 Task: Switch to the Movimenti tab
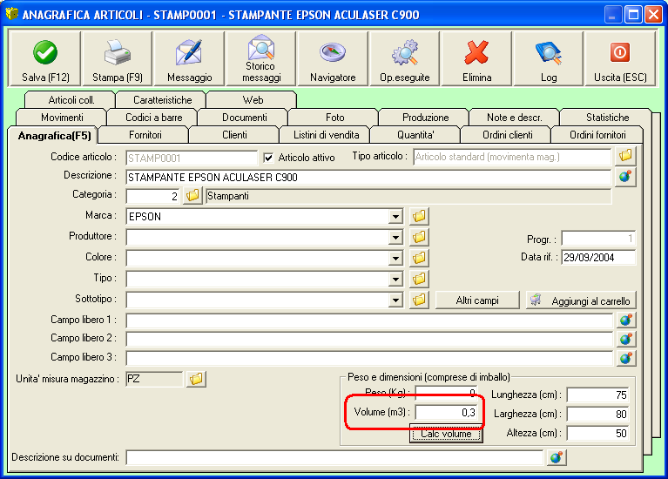coord(62,118)
